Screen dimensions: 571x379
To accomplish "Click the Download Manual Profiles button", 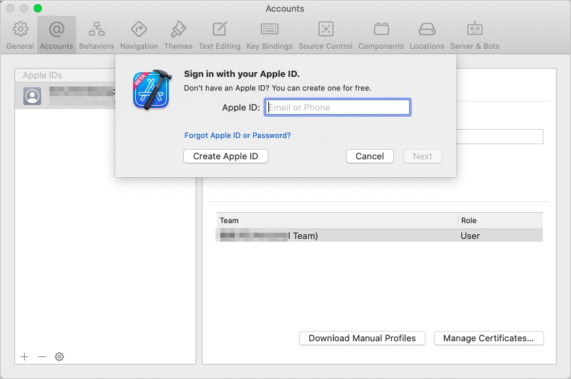I will point(362,338).
